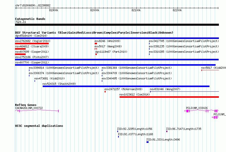Click the nsv473681 (Kidd2010) label
The image size is (226, 152).
coord(50,78)
